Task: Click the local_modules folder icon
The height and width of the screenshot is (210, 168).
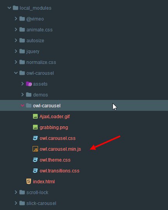Action: pos(16,8)
